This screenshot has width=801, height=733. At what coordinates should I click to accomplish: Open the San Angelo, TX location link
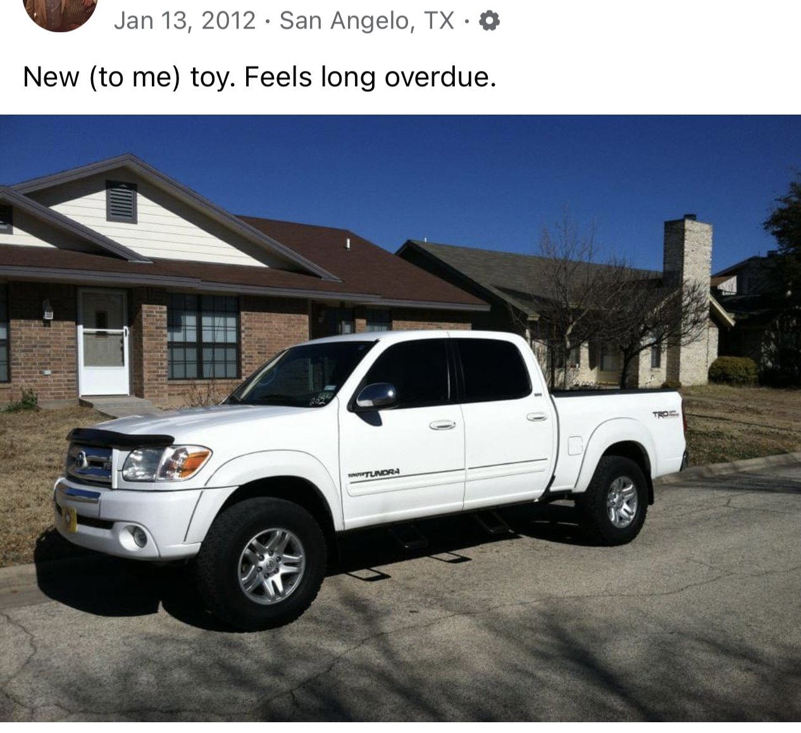click(x=367, y=22)
